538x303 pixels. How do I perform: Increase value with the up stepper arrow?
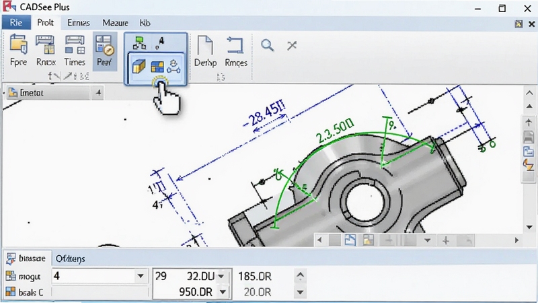point(300,275)
